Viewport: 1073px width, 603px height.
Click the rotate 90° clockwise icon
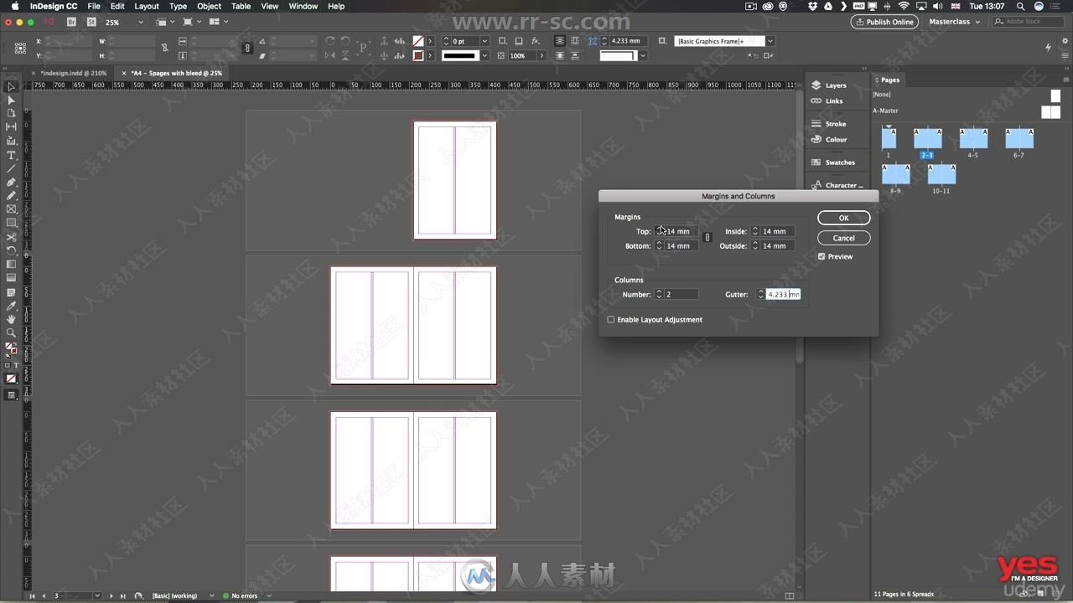[x=329, y=41]
